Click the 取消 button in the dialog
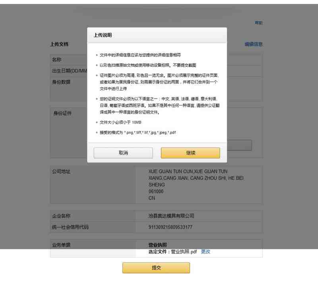This screenshot has width=318, height=295. [123, 153]
